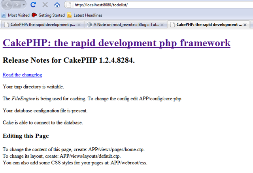Switch to the first CakePHP tab
The image size is (253, 173).
(x=42, y=24)
